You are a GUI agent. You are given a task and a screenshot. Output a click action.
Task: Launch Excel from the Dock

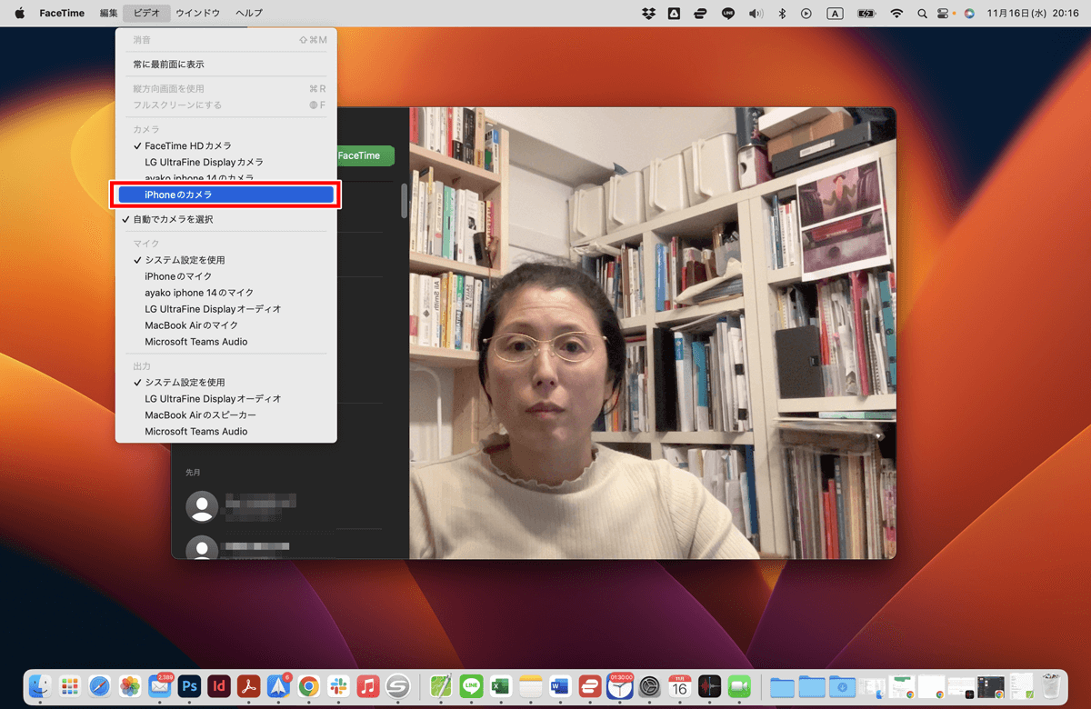click(500, 686)
